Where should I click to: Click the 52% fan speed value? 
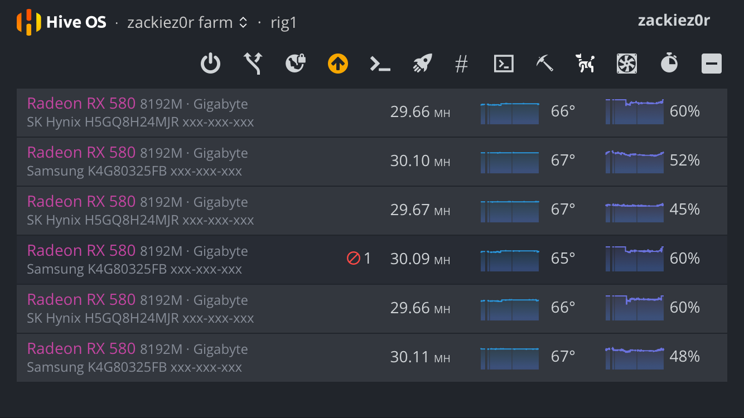[x=685, y=161]
